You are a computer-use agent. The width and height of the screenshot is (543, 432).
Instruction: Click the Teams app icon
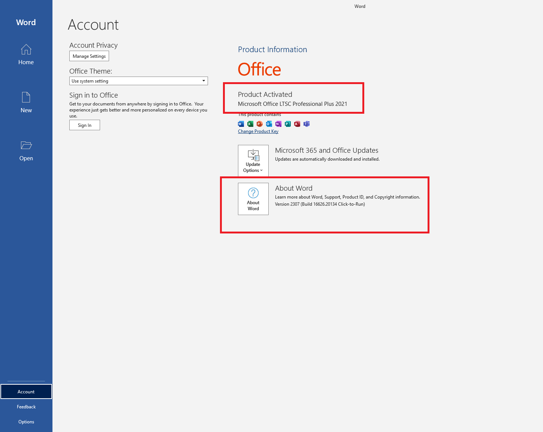(x=307, y=124)
